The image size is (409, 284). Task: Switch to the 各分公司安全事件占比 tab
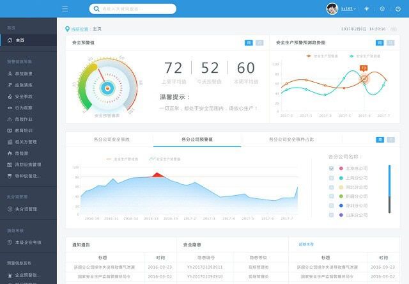pos(291,139)
